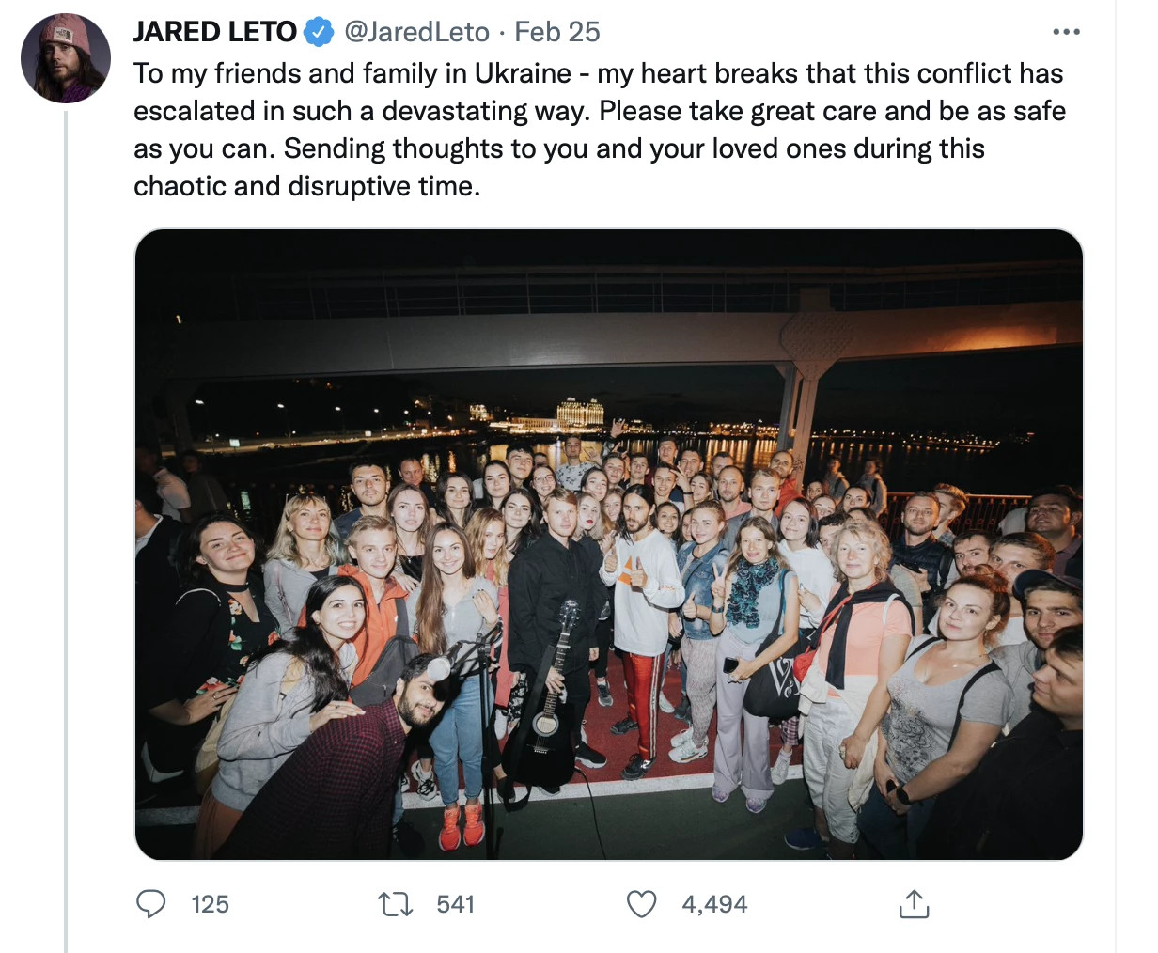Open the three-dot more options menu

tap(1066, 32)
